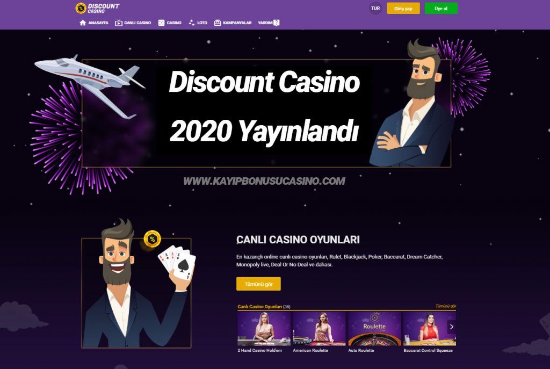Click the gold percent coin badge
This screenshot has height=369, width=550.
point(152,239)
